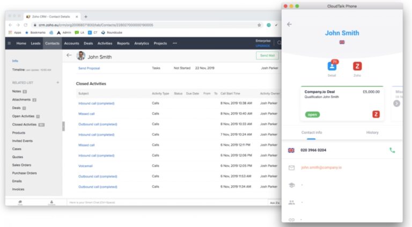The height and width of the screenshot is (227, 412).
Task: Open Invoices in the related list
Action: (x=18, y=189)
